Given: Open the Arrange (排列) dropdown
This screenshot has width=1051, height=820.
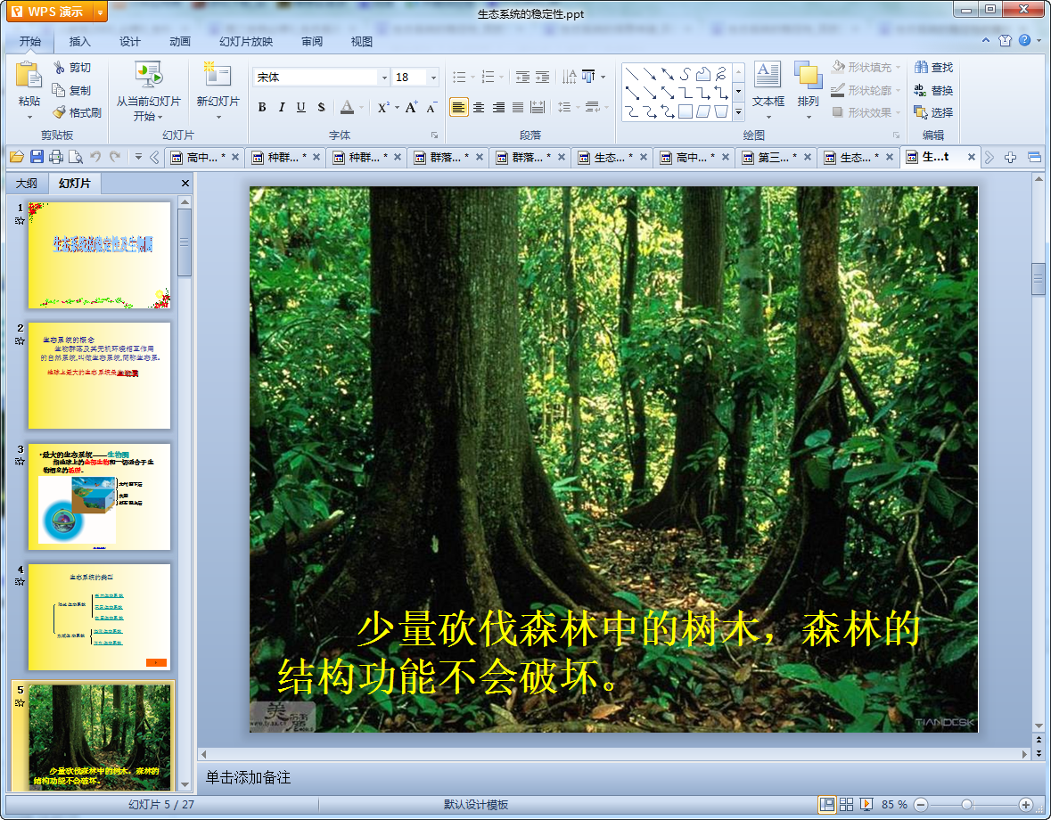Looking at the screenshot, I should pos(809,90).
